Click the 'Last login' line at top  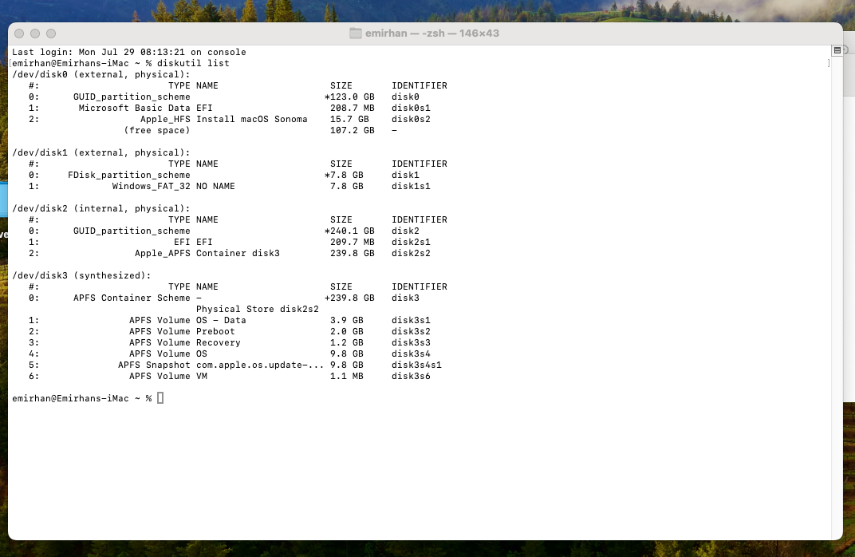129,52
